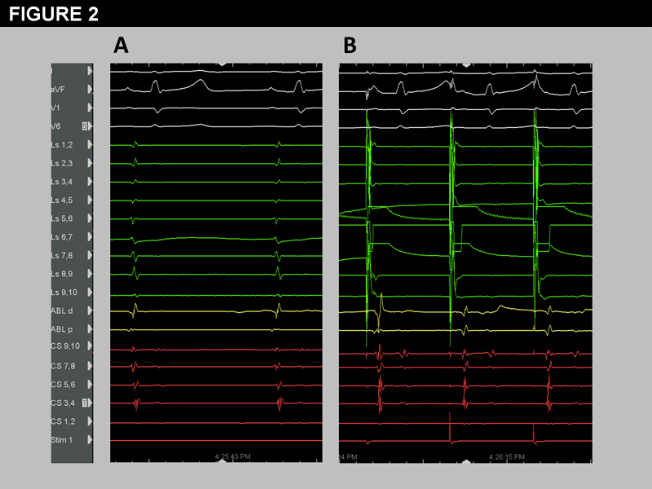This screenshot has width=652, height=489.
Task: Click the top center marker in panel A
Action: coord(222,64)
